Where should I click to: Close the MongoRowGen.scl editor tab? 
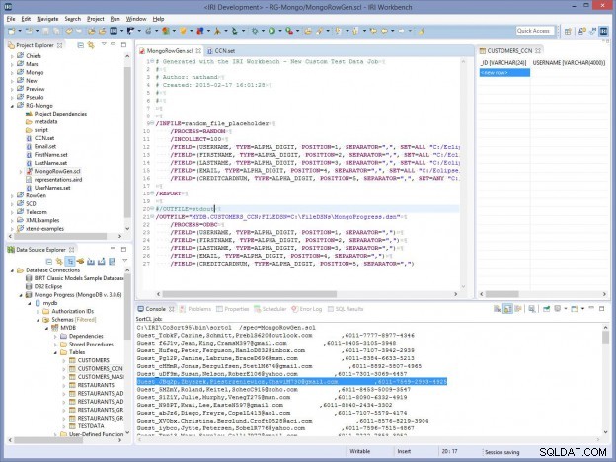(198, 51)
